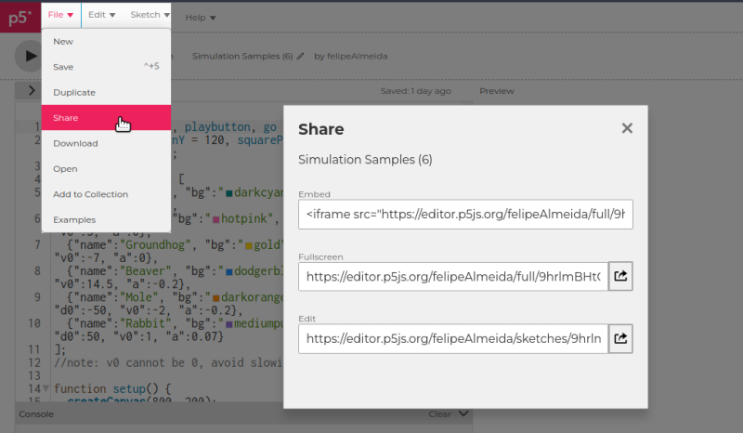Open Fullscreen link in new tab icon
Screen dimensions: 743x433
[620, 276]
